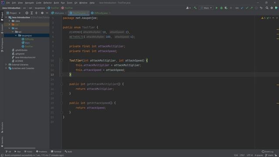Click the Stop run icon
The width and height of the screenshot is (279, 157).
click(x=231, y=8)
